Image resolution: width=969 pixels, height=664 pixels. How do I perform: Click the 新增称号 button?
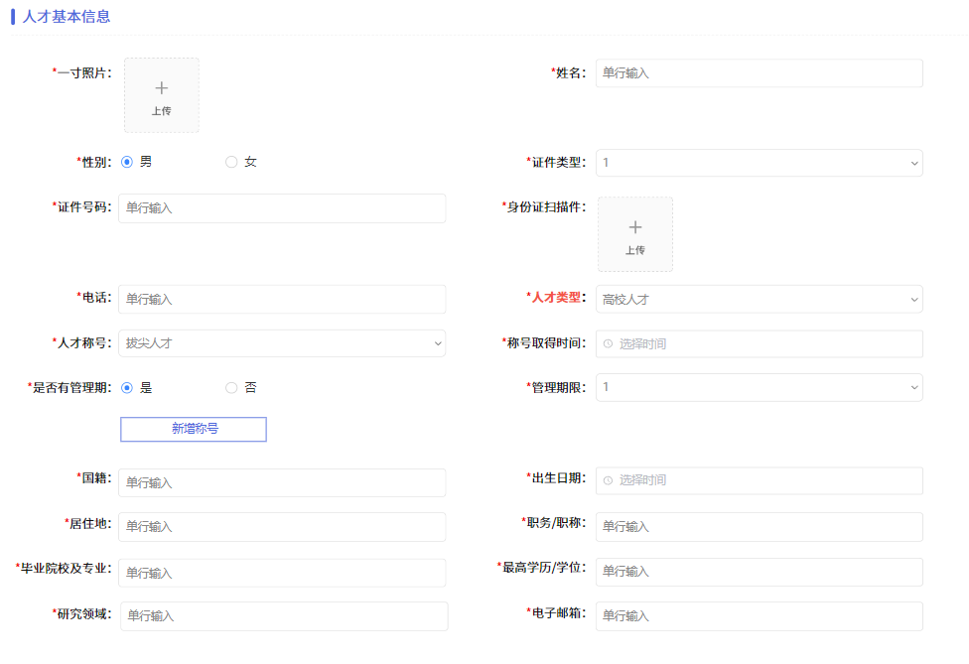pyautogui.click(x=194, y=430)
